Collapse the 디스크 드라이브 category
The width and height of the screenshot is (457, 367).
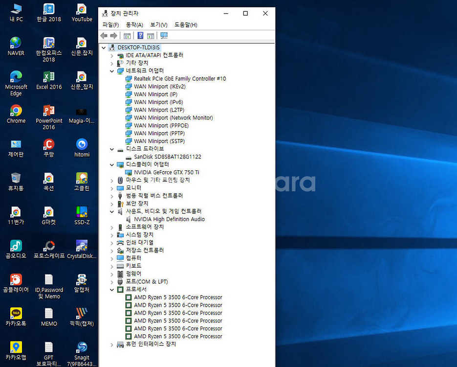click(111, 149)
